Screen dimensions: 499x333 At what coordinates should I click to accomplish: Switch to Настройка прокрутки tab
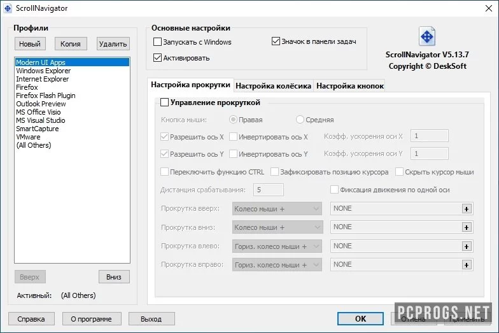click(x=190, y=85)
